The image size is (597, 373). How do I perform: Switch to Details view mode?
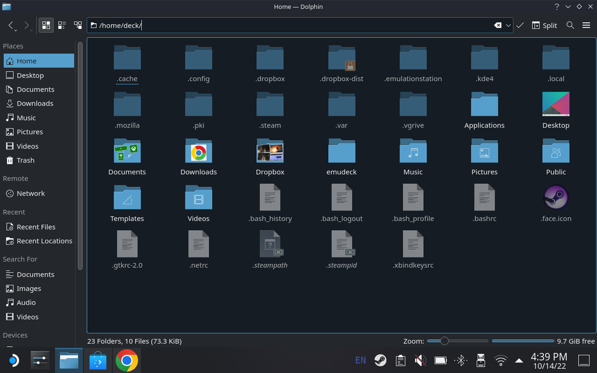pos(62,25)
